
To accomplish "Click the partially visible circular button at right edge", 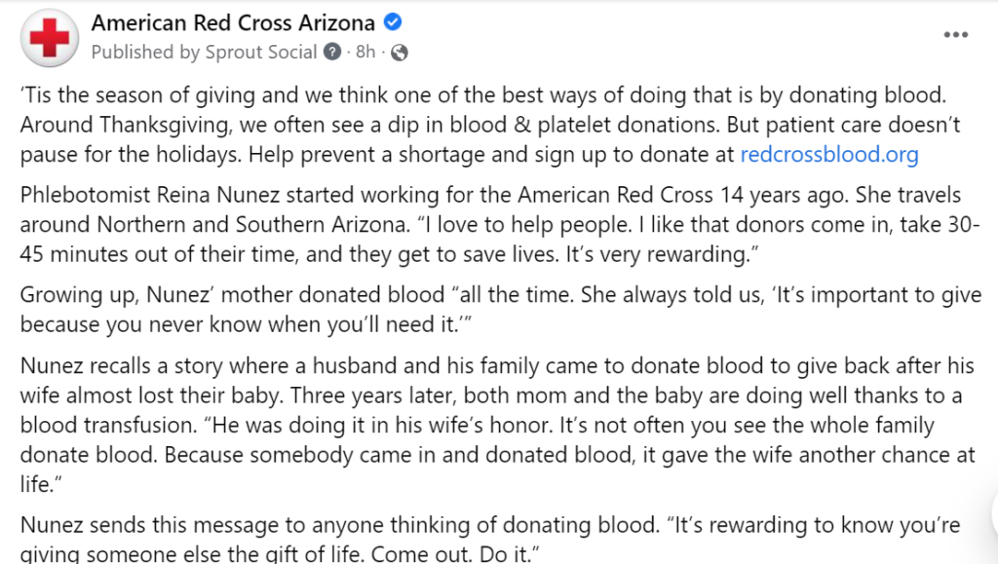I will (993, 513).
